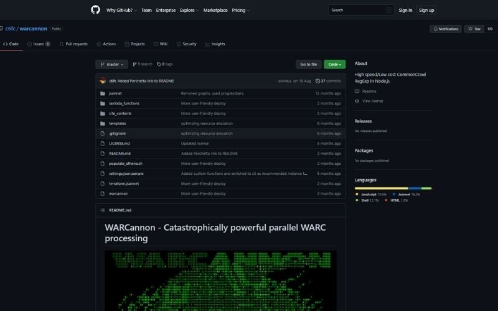Open the 'Added Porchetta link to README' commit message

146,81
